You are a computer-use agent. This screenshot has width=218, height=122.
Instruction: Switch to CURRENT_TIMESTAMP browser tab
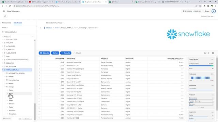(x=174, y=2)
